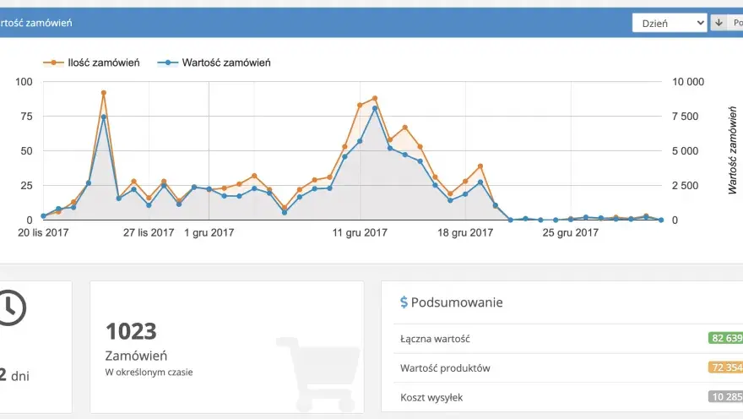743x419 pixels.
Task: Click the Łączna wartość row label
Action: 435,339
